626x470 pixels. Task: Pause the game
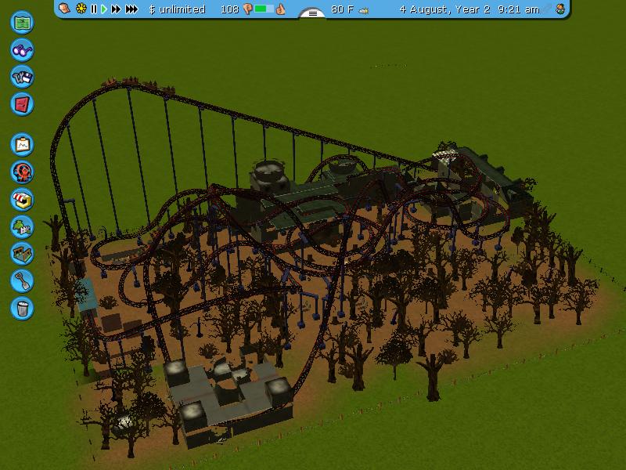pos(94,9)
